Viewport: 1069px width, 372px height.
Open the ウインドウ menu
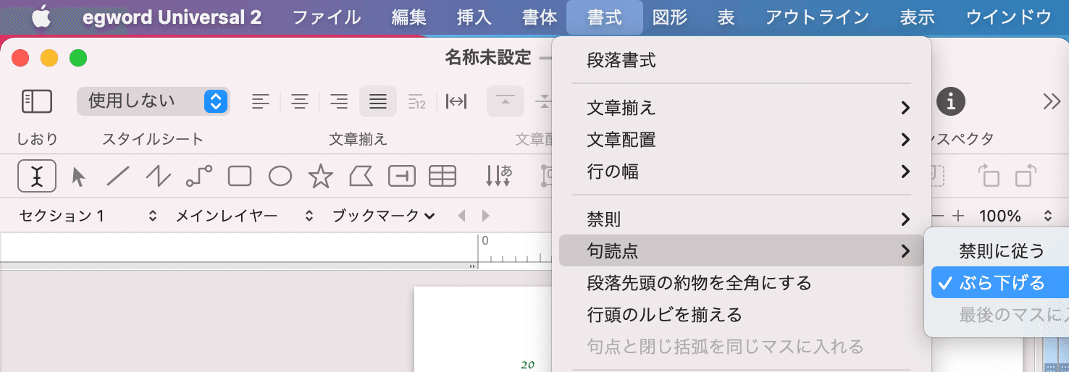click(x=1009, y=17)
